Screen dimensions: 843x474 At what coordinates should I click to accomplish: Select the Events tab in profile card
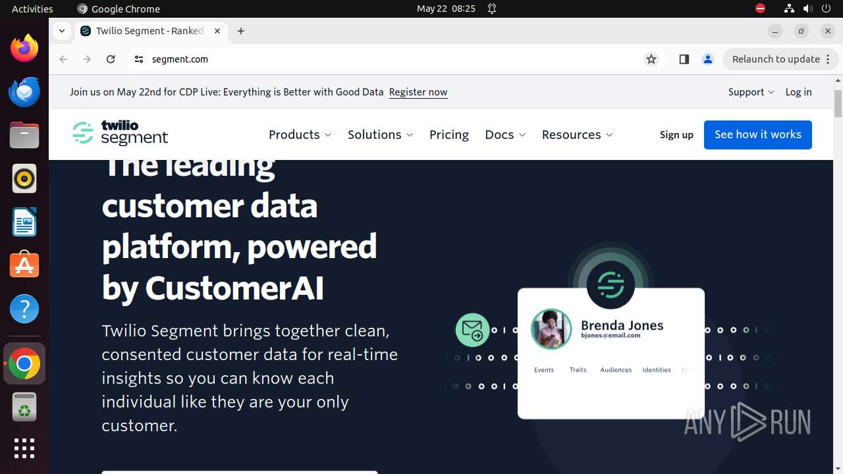(544, 370)
